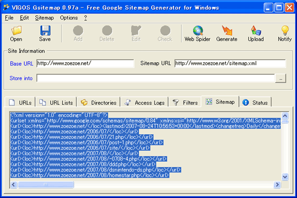
Task: Click the 2007/08/-0708-4.php URL line
Action: (x=89, y=159)
